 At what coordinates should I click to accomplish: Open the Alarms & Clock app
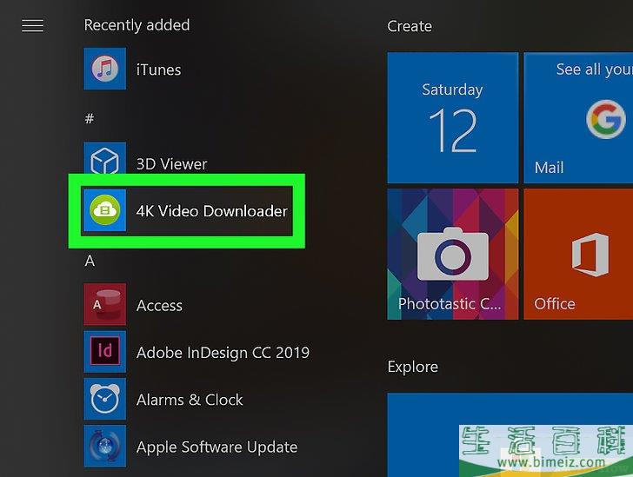[189, 400]
